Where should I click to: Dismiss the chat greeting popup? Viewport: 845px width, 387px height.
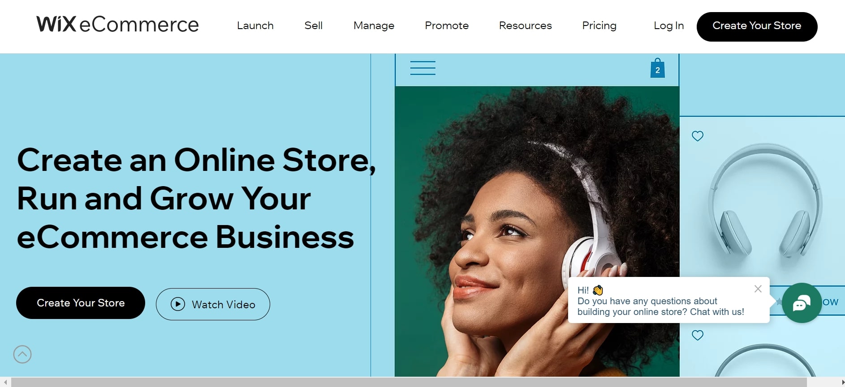[x=758, y=289]
